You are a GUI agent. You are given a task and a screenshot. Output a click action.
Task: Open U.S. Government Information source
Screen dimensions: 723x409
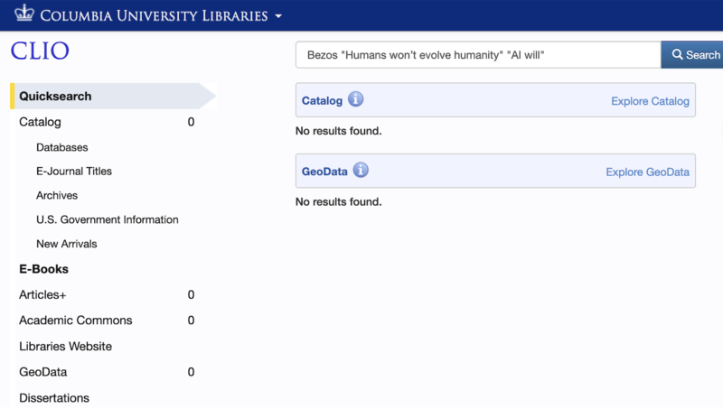tap(108, 219)
